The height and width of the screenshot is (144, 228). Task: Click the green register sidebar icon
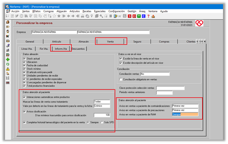[8, 55]
